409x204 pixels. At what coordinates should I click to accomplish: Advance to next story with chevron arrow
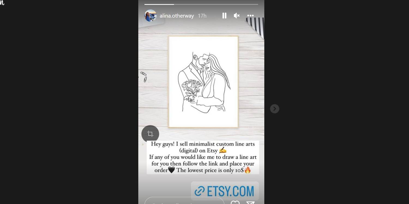pos(275,109)
